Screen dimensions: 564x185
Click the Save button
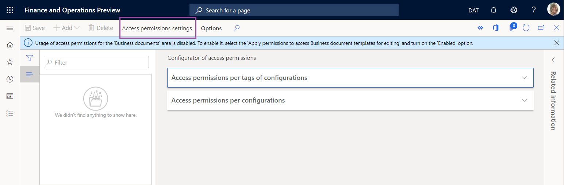tap(35, 28)
